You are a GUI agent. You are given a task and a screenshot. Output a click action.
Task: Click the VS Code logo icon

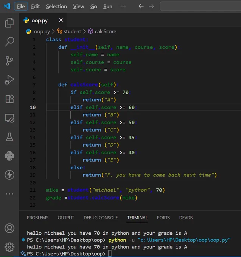tap(7, 6)
